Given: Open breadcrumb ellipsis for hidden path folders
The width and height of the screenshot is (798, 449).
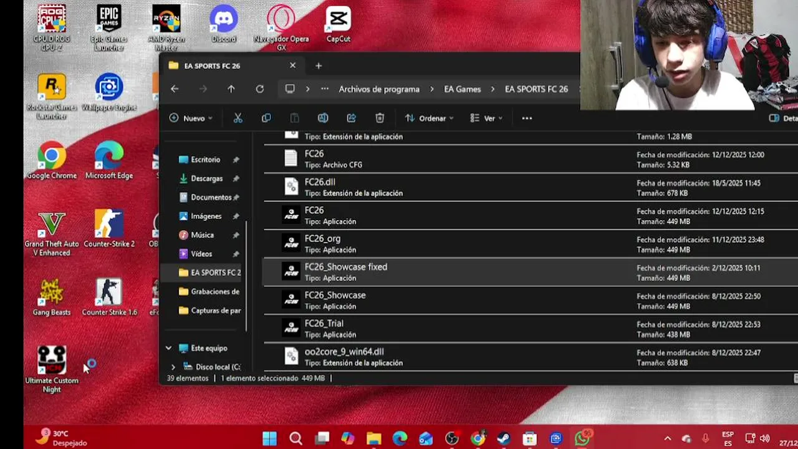Looking at the screenshot, I should pos(325,89).
